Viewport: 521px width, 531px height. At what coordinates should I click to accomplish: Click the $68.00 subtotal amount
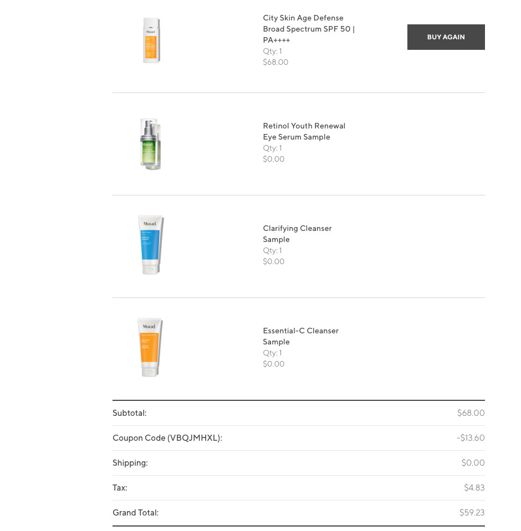(x=471, y=413)
